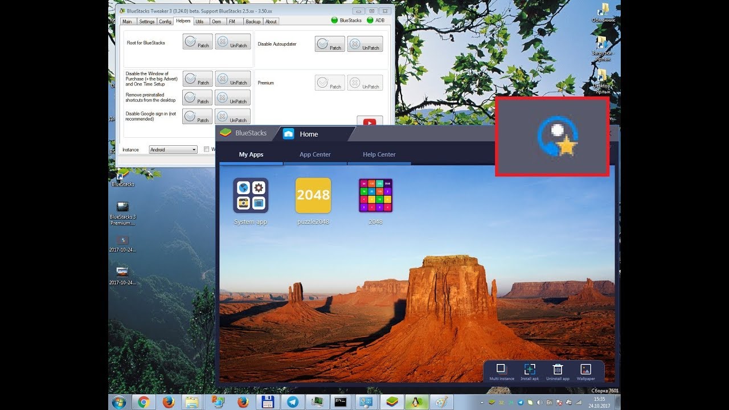
Task: Open Oem tab in Tweaker
Action: [x=216, y=22]
